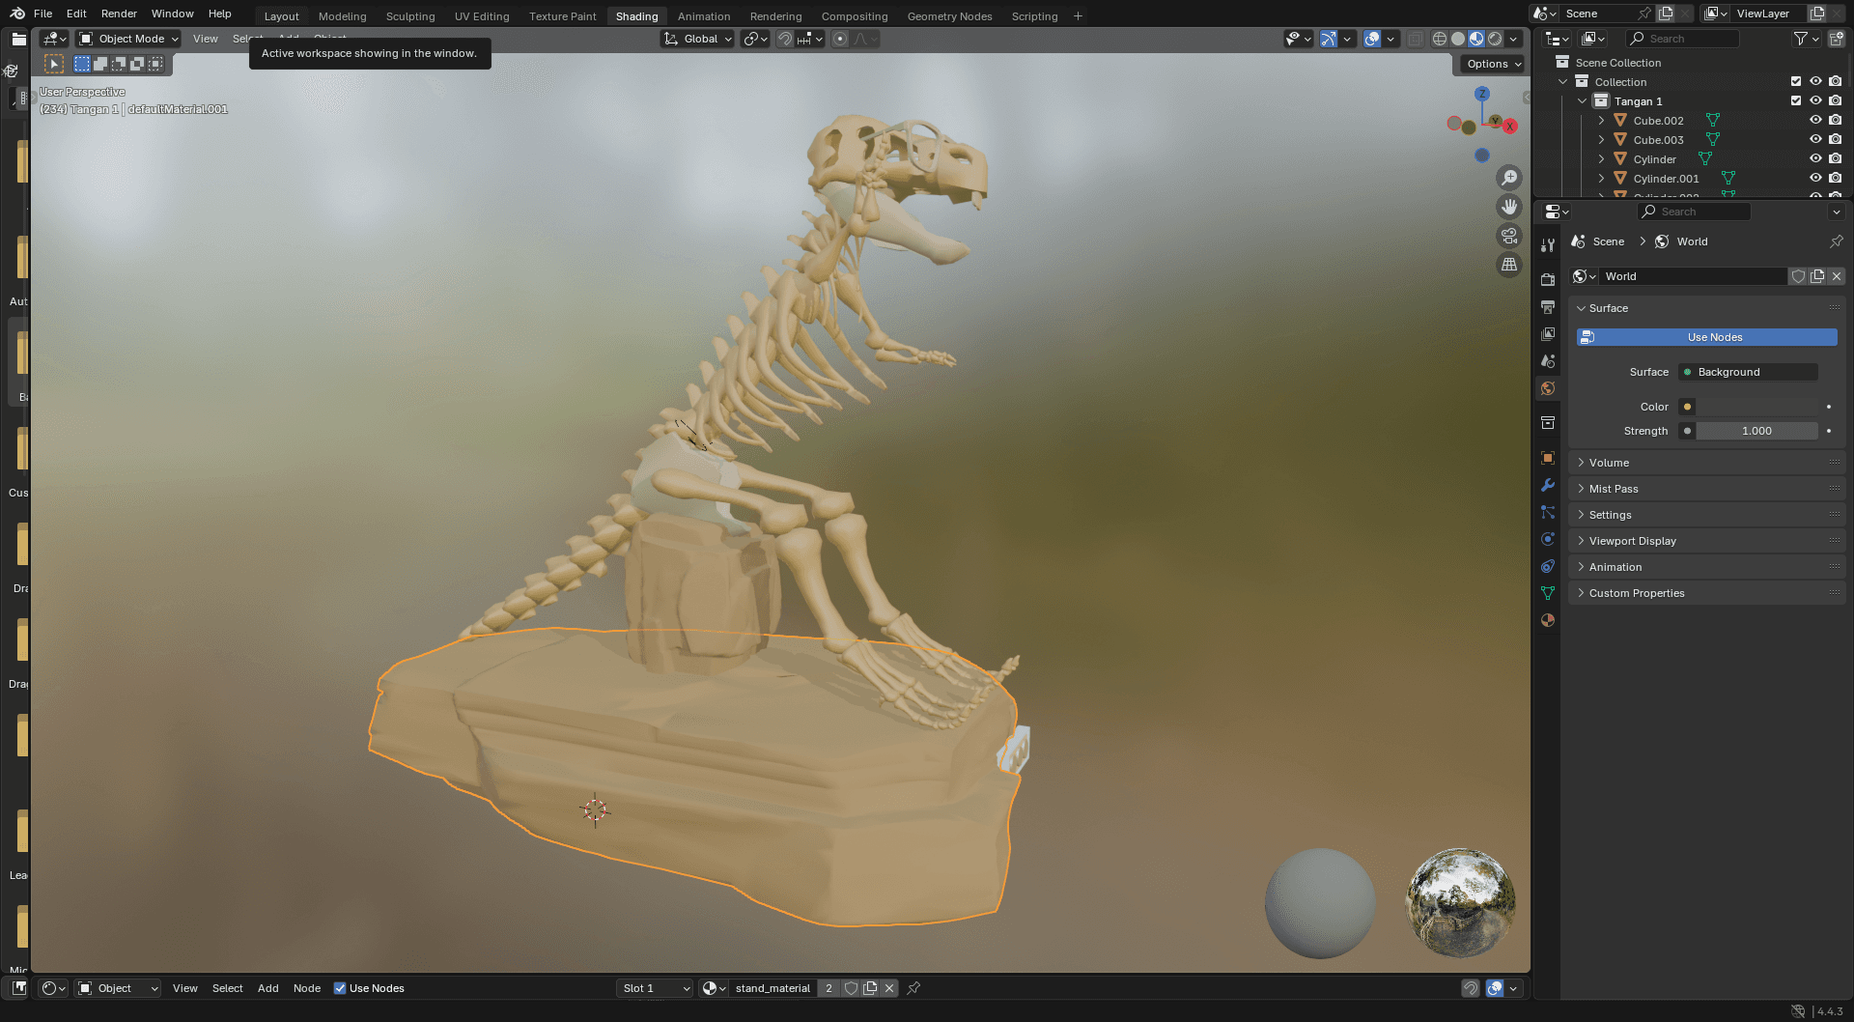The height and width of the screenshot is (1022, 1854).
Task: Open the Material properties tab icon
Action: pos(1548,620)
